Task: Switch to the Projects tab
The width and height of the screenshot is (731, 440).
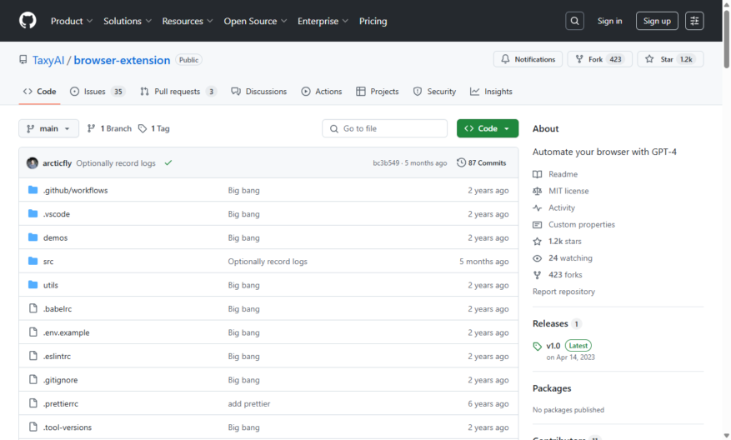Action: coord(377,92)
